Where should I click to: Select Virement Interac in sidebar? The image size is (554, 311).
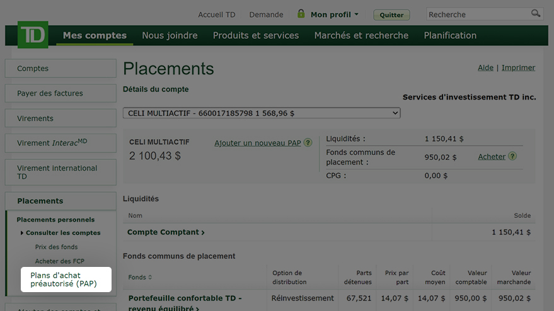tap(61, 143)
